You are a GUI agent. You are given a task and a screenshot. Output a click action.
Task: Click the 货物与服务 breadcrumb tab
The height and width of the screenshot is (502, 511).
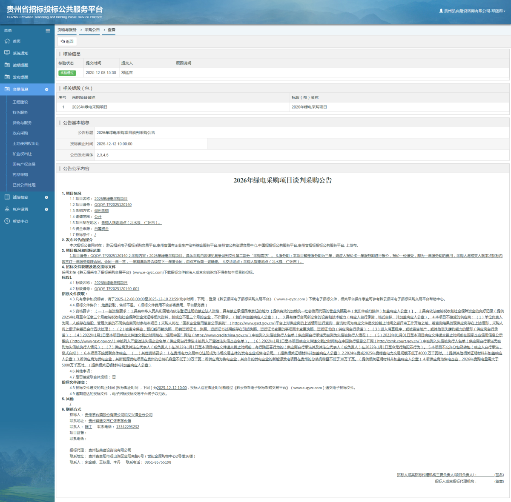(67, 30)
